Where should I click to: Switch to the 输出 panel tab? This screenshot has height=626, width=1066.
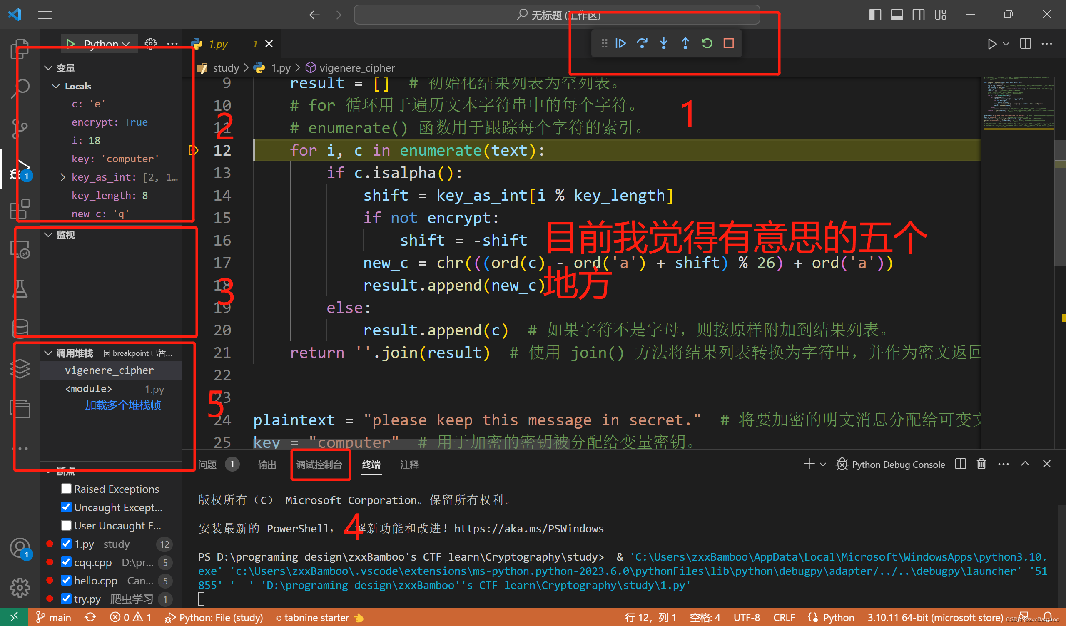tap(267, 465)
